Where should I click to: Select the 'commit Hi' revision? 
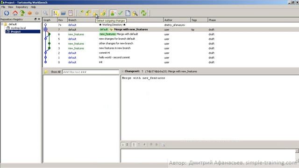tap(171, 53)
